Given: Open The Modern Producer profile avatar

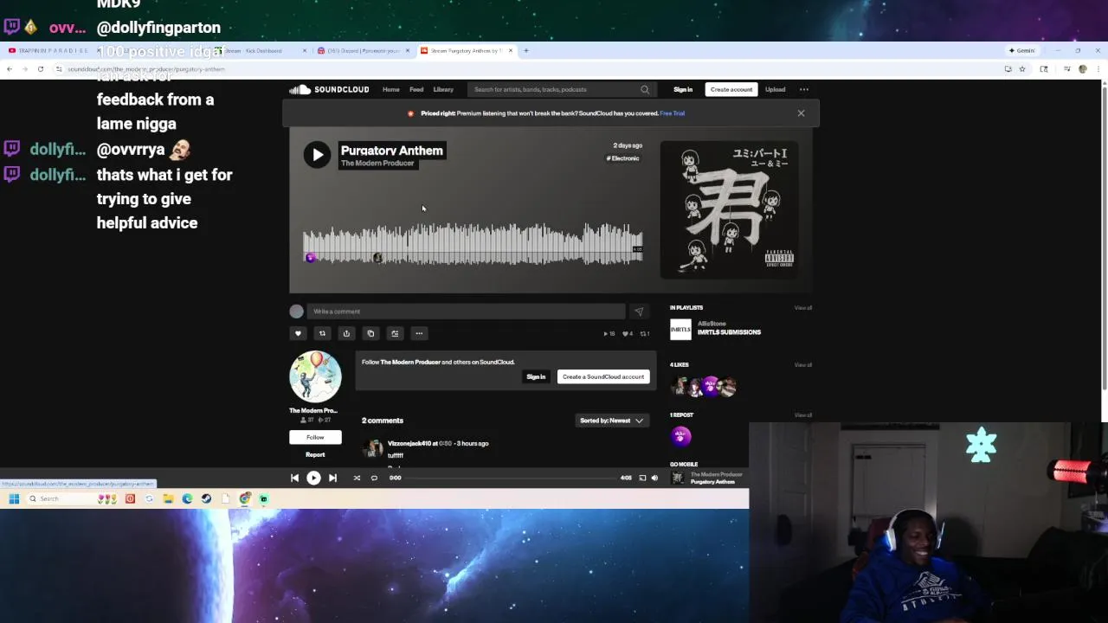Looking at the screenshot, I should tap(315, 376).
